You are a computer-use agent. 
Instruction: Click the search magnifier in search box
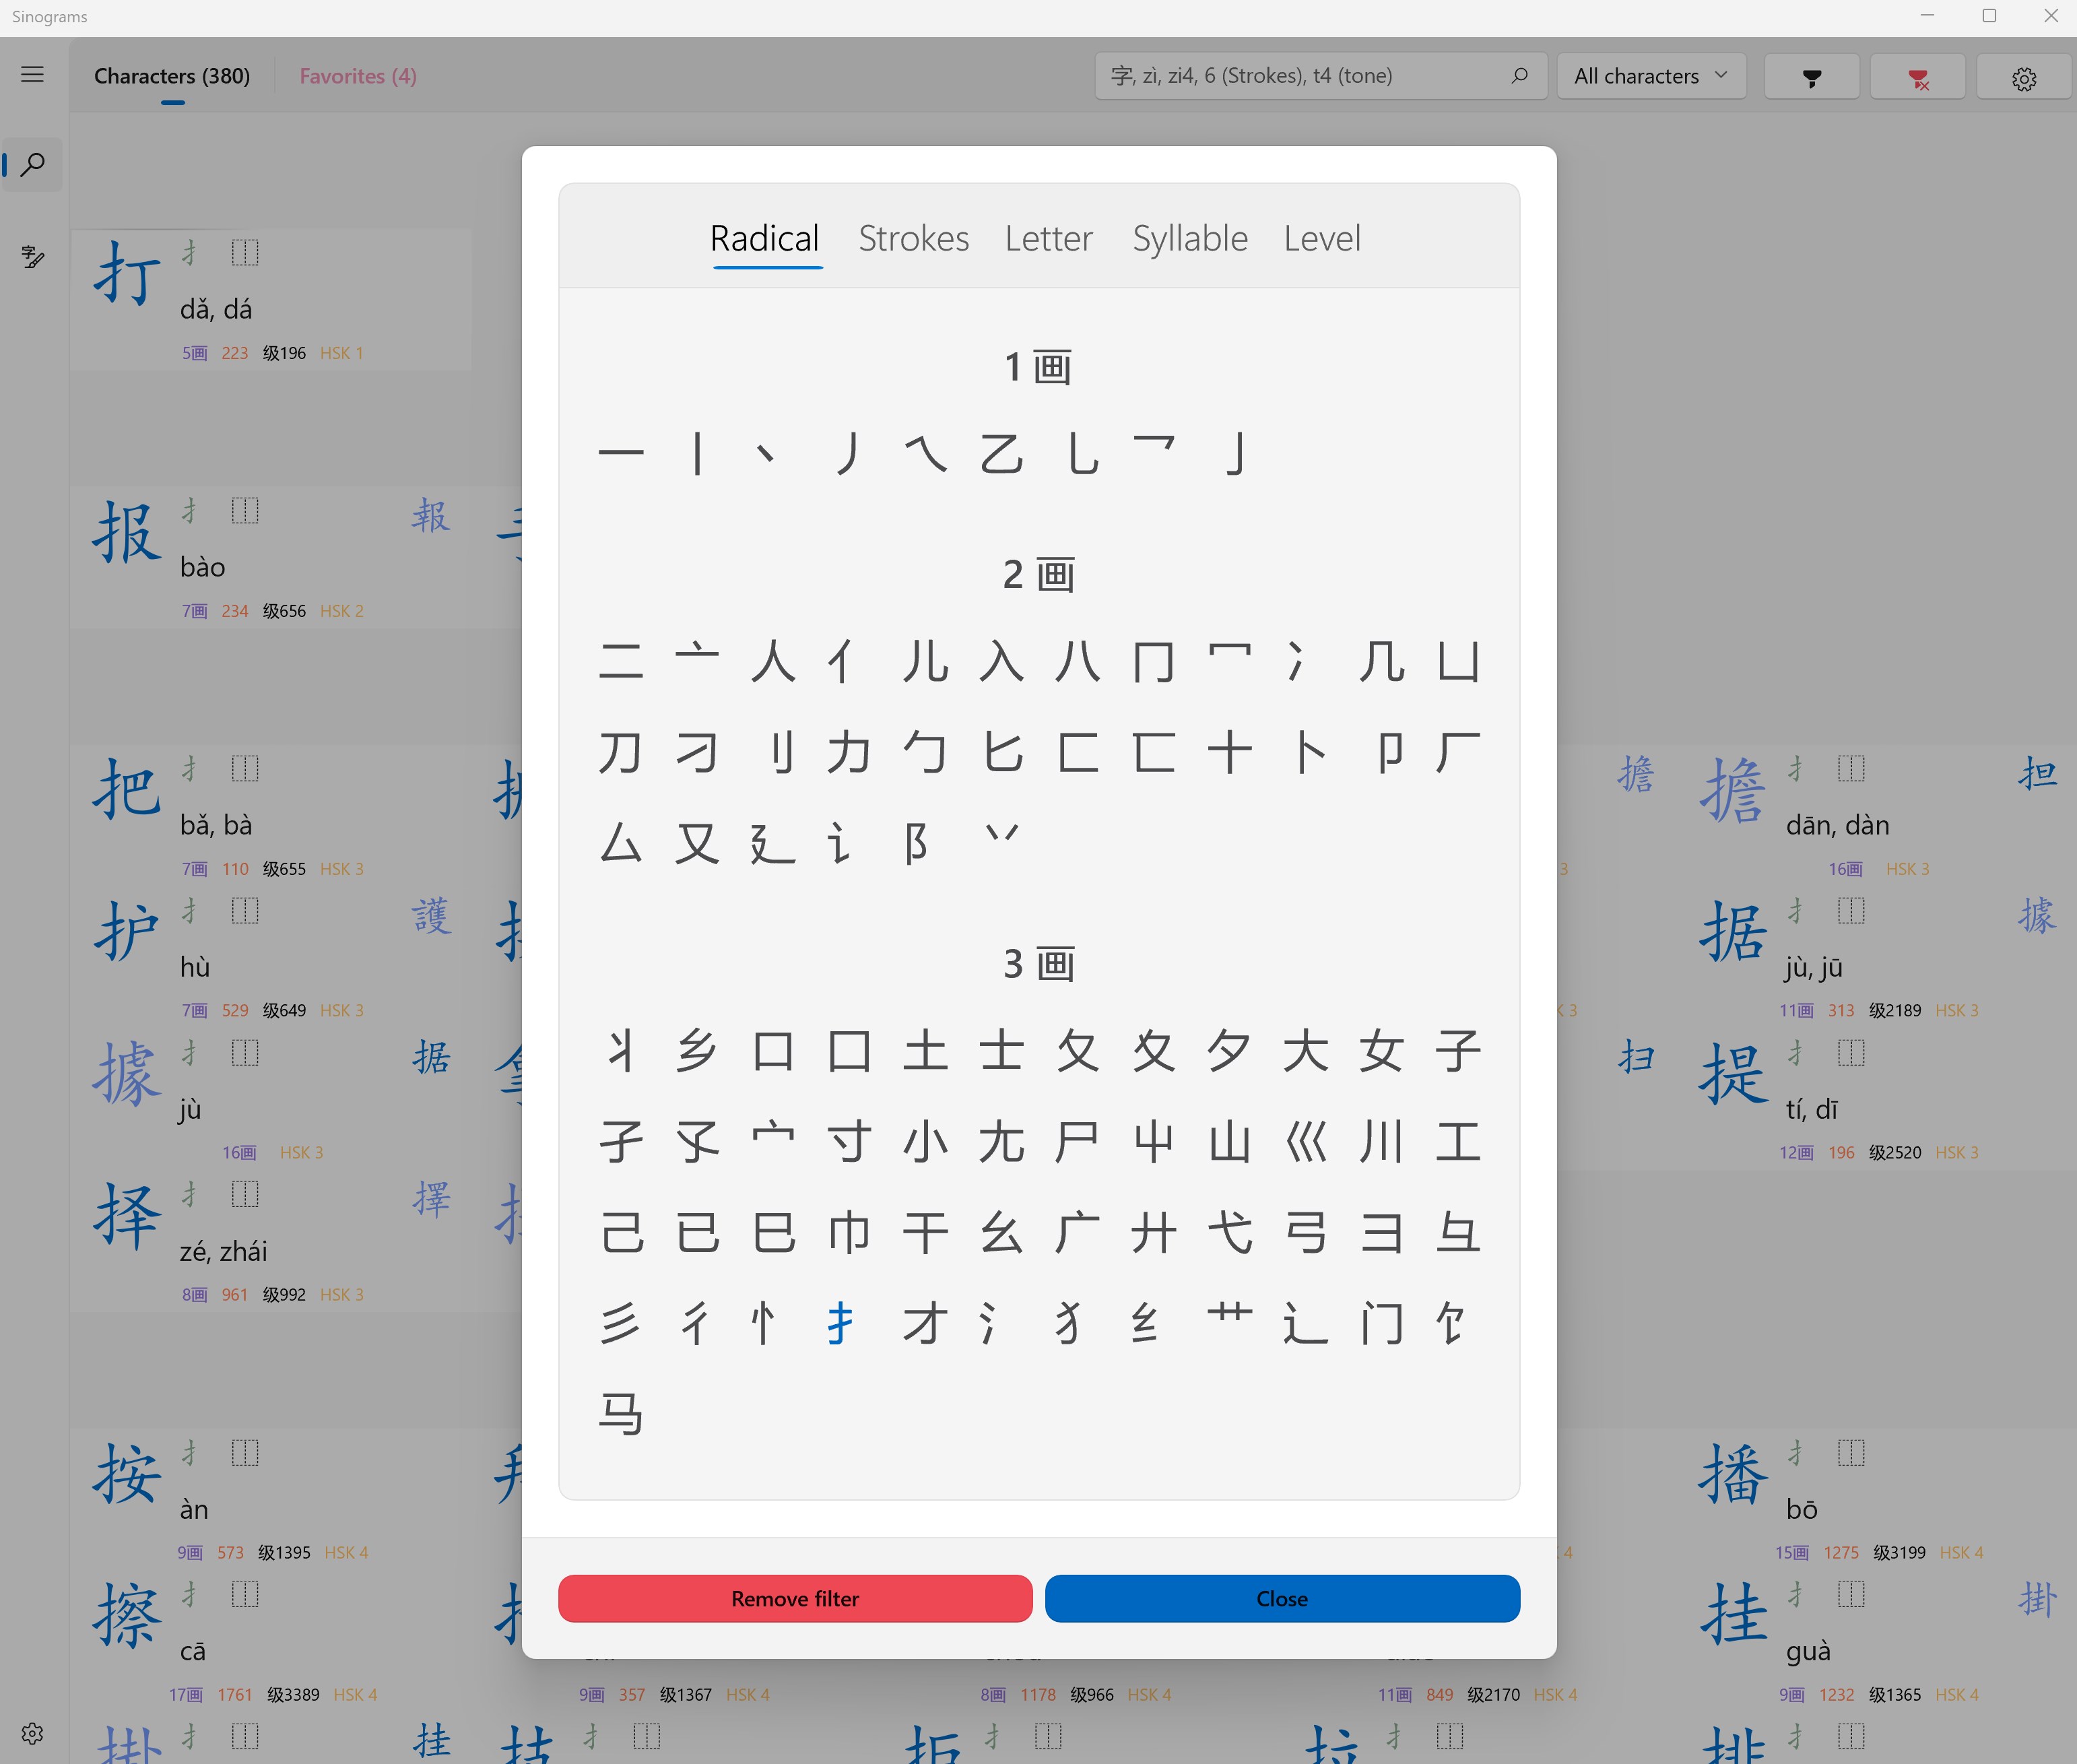pyautogui.click(x=1519, y=76)
